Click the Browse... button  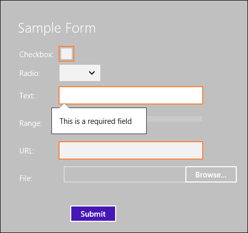pos(211,174)
